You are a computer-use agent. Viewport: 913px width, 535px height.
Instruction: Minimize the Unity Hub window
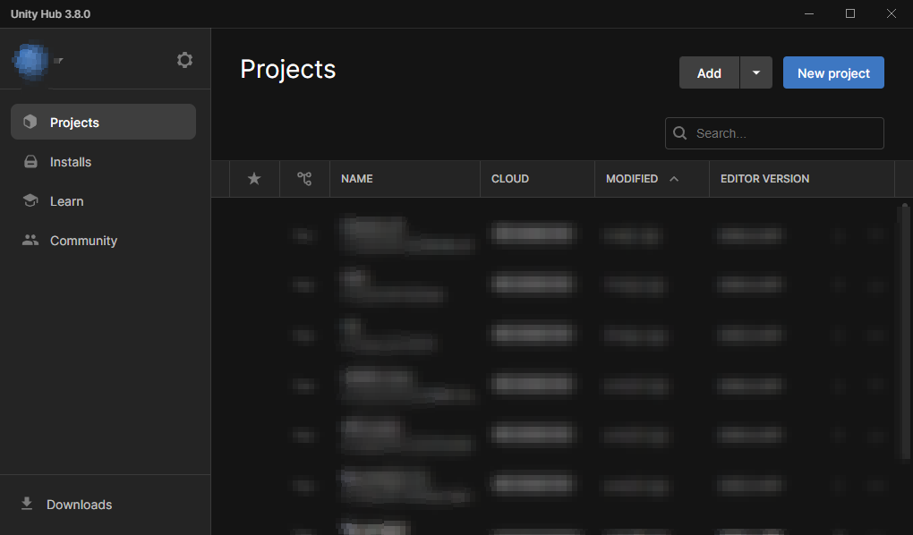pos(809,13)
